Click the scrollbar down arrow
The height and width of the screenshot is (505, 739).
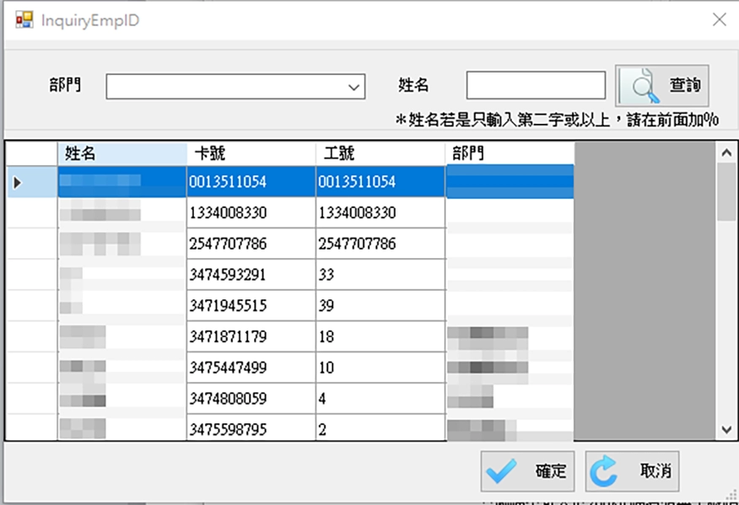(726, 430)
